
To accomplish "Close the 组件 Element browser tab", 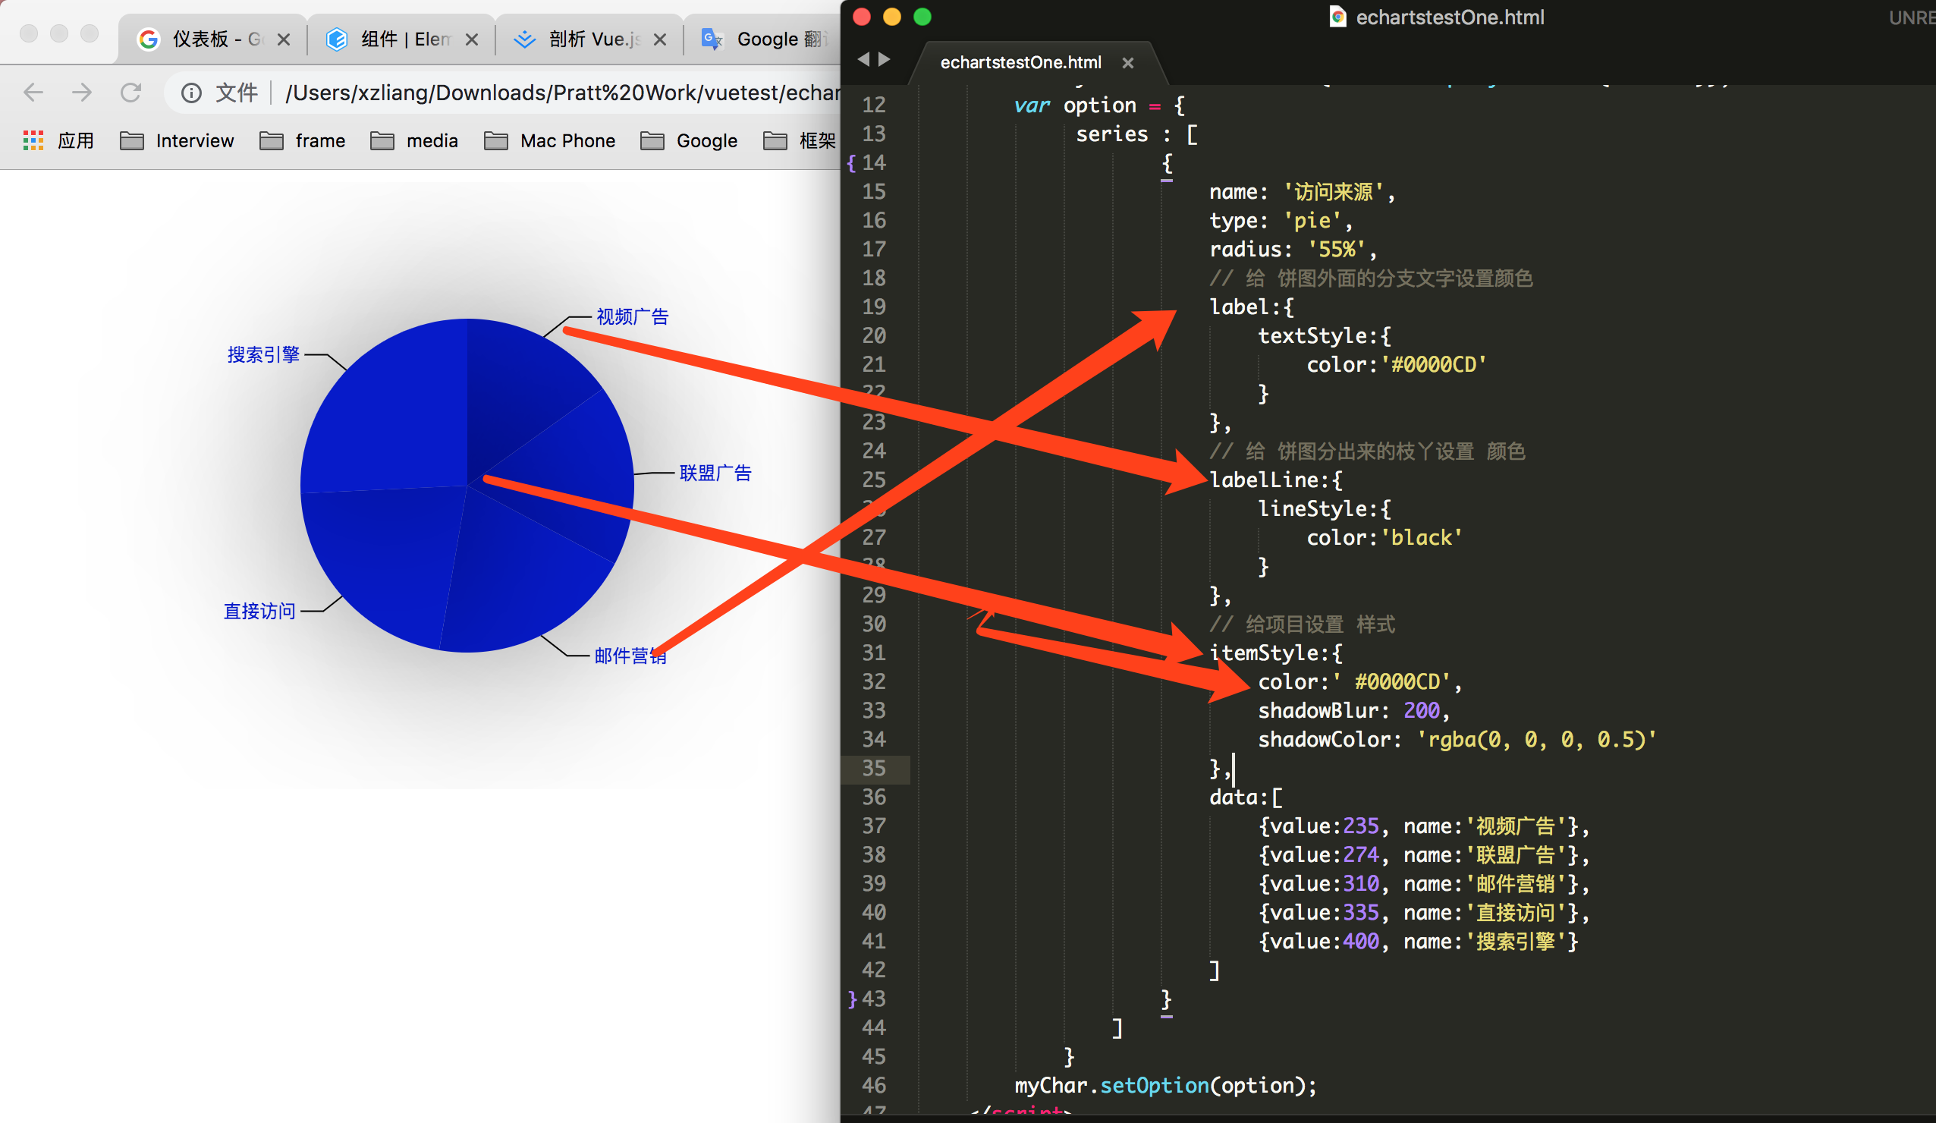I will tap(472, 39).
